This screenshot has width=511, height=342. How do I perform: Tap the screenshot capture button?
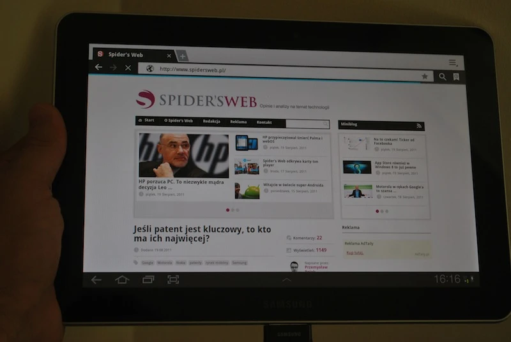point(173,279)
